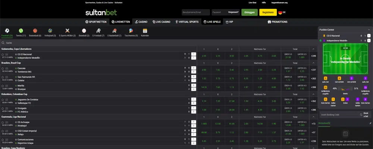The height and width of the screenshot is (149, 373).
Task: Open statistics icon for CD El Nacional match
Action: tap(6, 54)
